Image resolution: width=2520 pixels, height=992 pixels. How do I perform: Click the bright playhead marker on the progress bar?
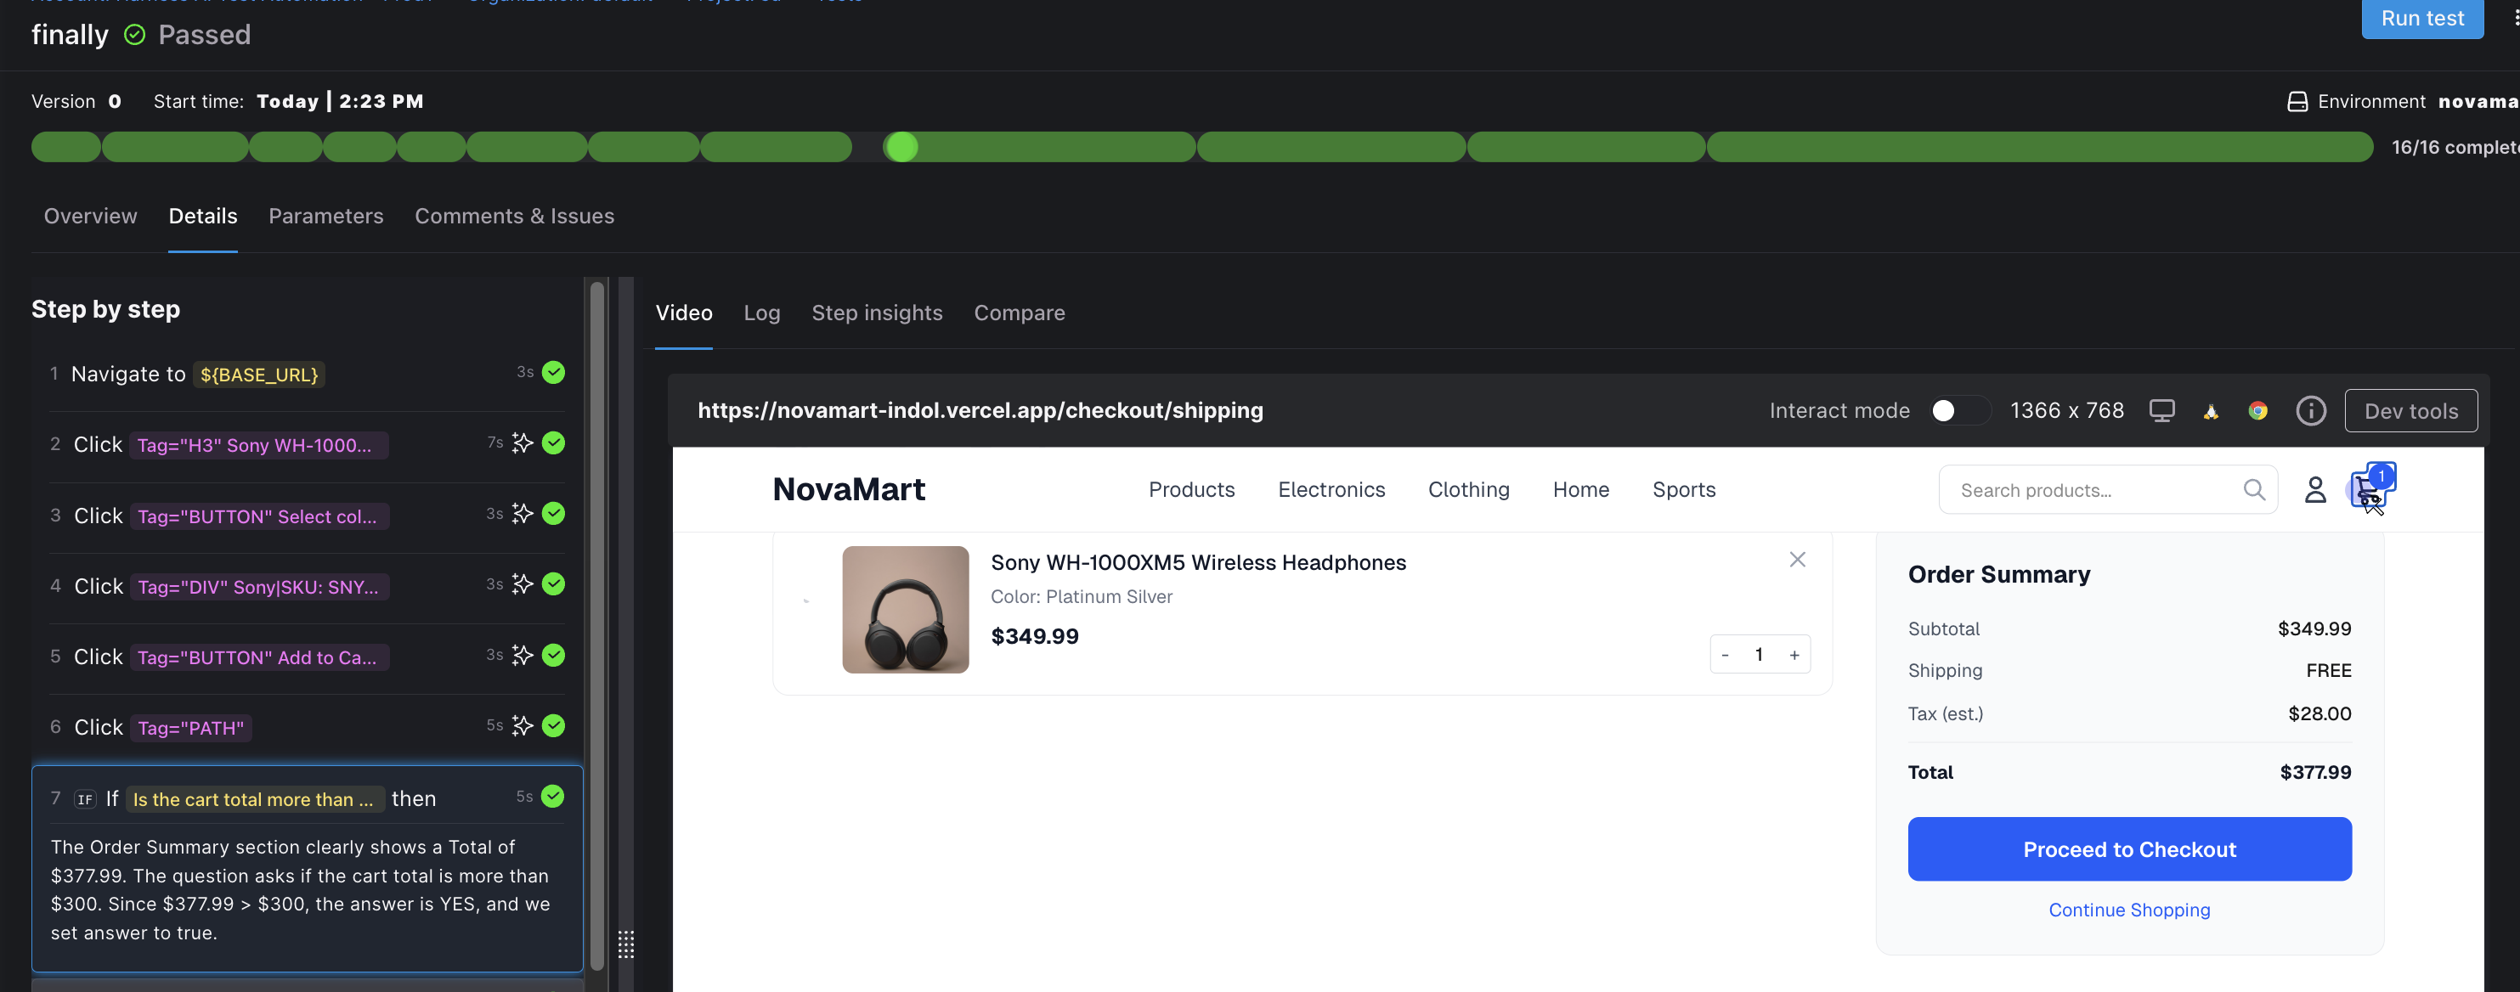(901, 147)
